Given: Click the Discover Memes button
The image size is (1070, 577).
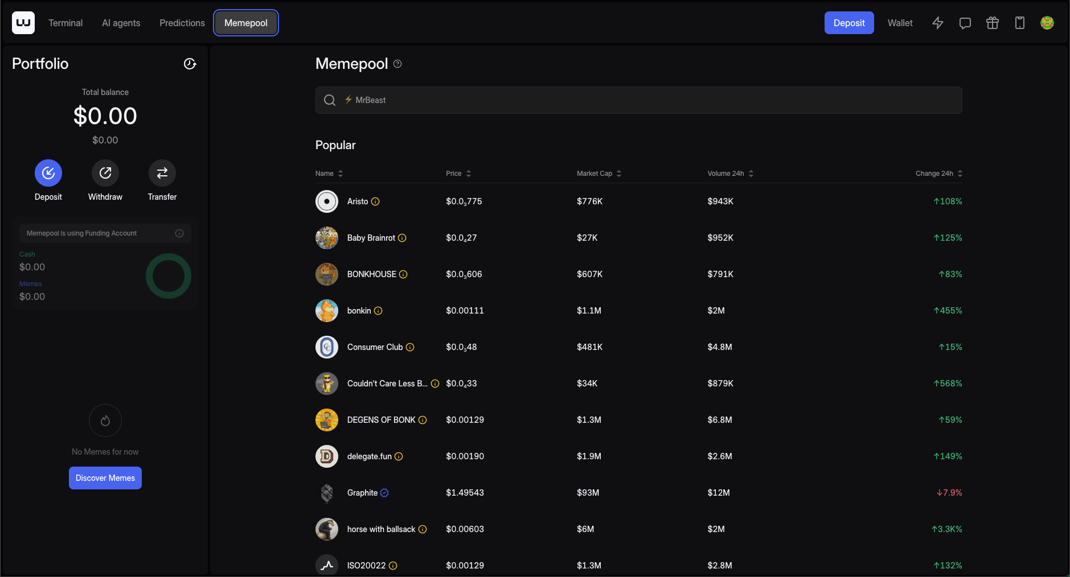Looking at the screenshot, I should [x=105, y=478].
